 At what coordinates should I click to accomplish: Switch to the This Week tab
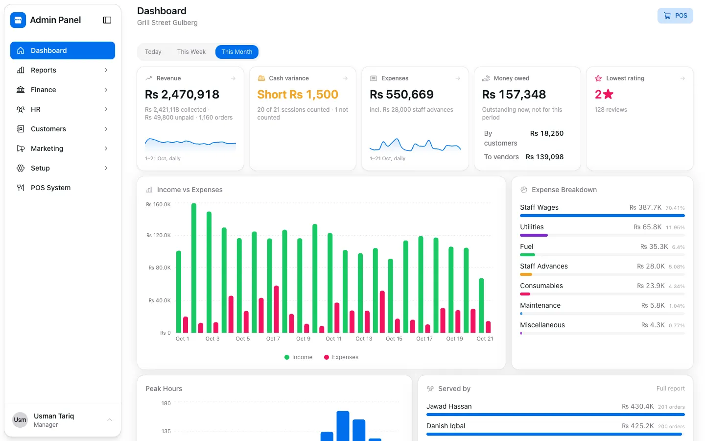tap(191, 52)
